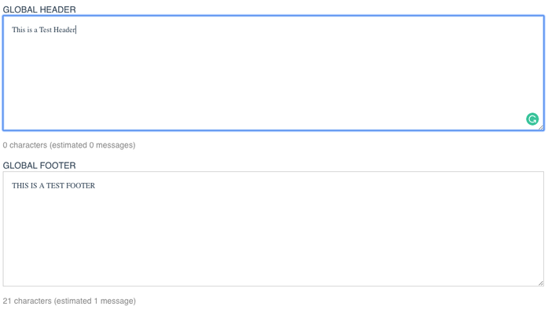Screen dimensions: 559x314
Task: Click the '21 characters (estimated 1 message)' counter
Action: coord(69,301)
